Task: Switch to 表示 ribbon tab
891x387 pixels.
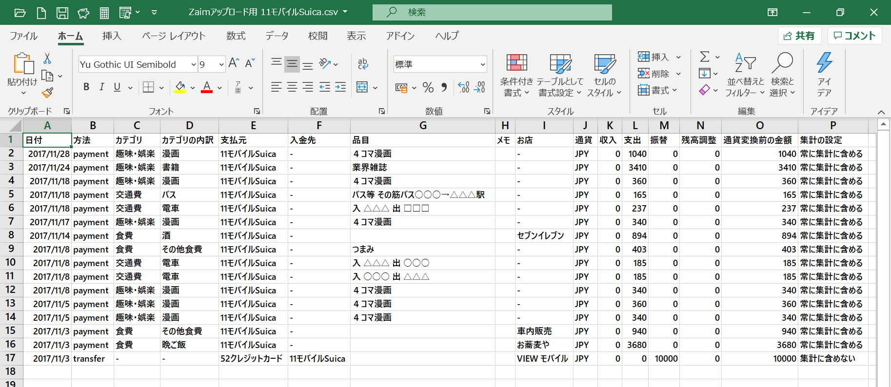Action: tap(356, 36)
